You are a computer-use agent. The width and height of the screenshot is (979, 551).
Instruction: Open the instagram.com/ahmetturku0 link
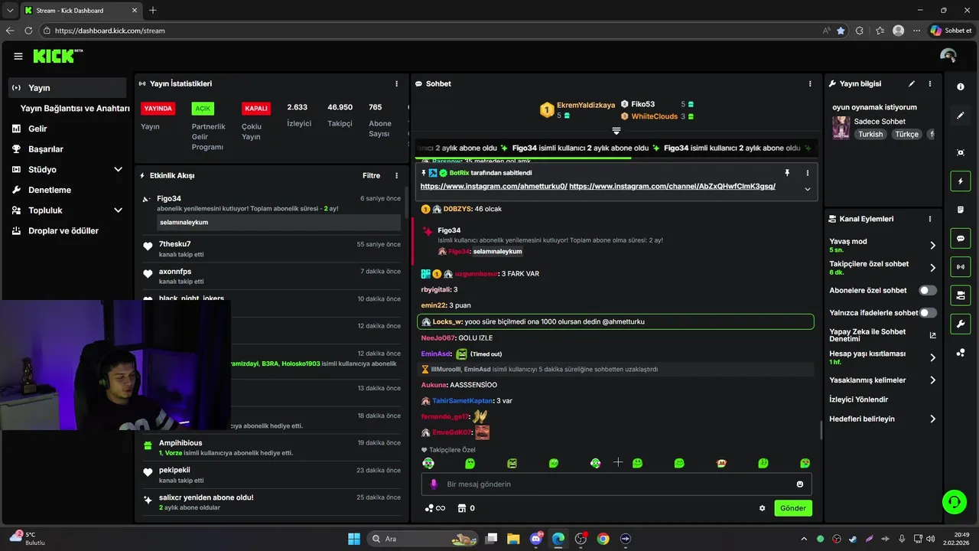493,186
